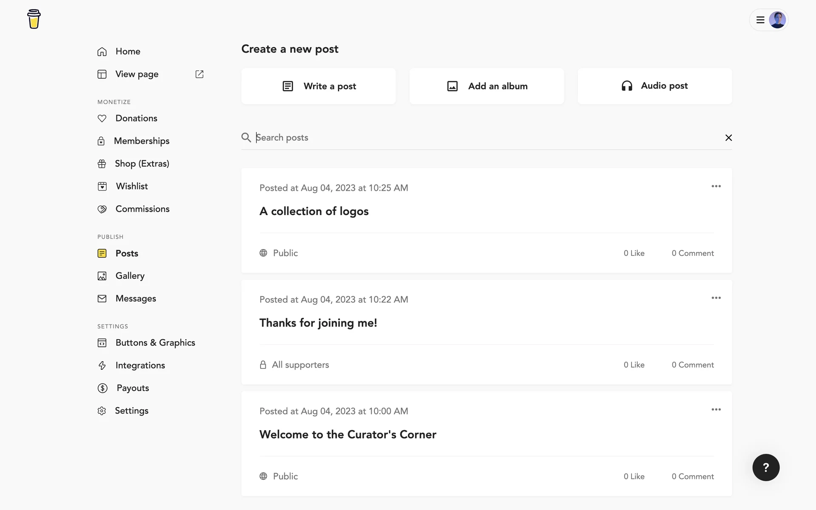This screenshot has width=816, height=510.
Task: Click the user profile avatar
Action: 777,20
